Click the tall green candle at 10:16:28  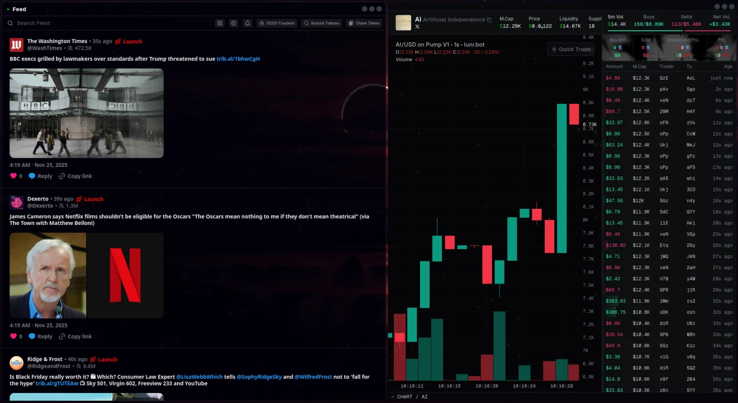[x=561, y=178]
